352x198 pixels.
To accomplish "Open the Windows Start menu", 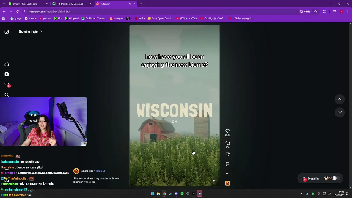I will [153, 194].
